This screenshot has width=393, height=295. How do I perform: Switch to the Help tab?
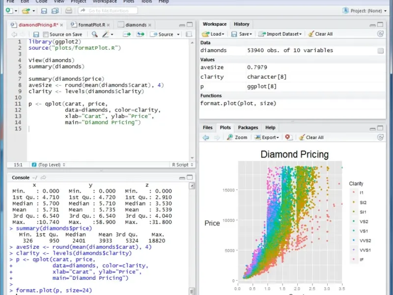pyautogui.click(x=270, y=127)
